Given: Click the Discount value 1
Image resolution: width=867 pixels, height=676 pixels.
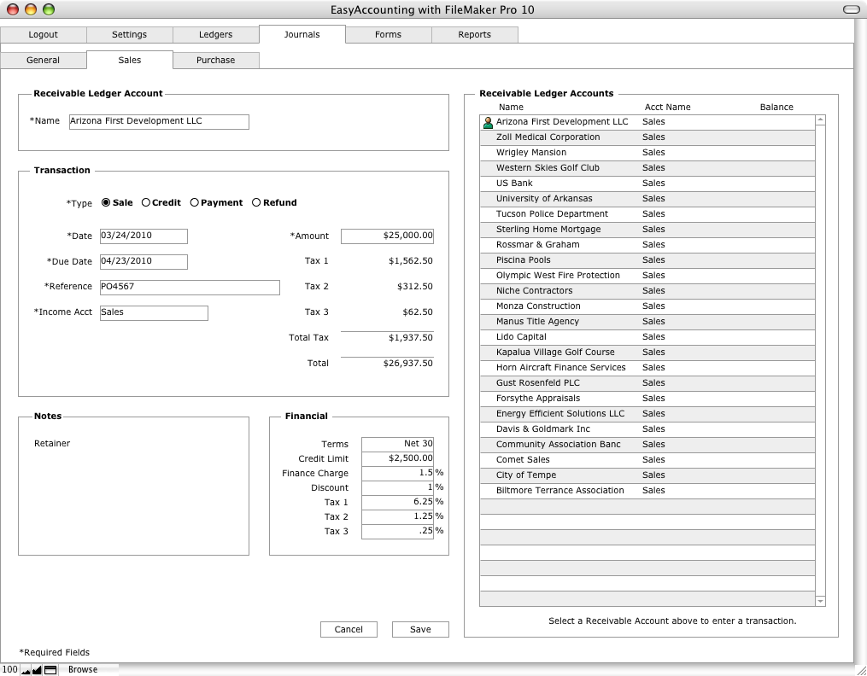Looking at the screenshot, I should tap(397, 487).
